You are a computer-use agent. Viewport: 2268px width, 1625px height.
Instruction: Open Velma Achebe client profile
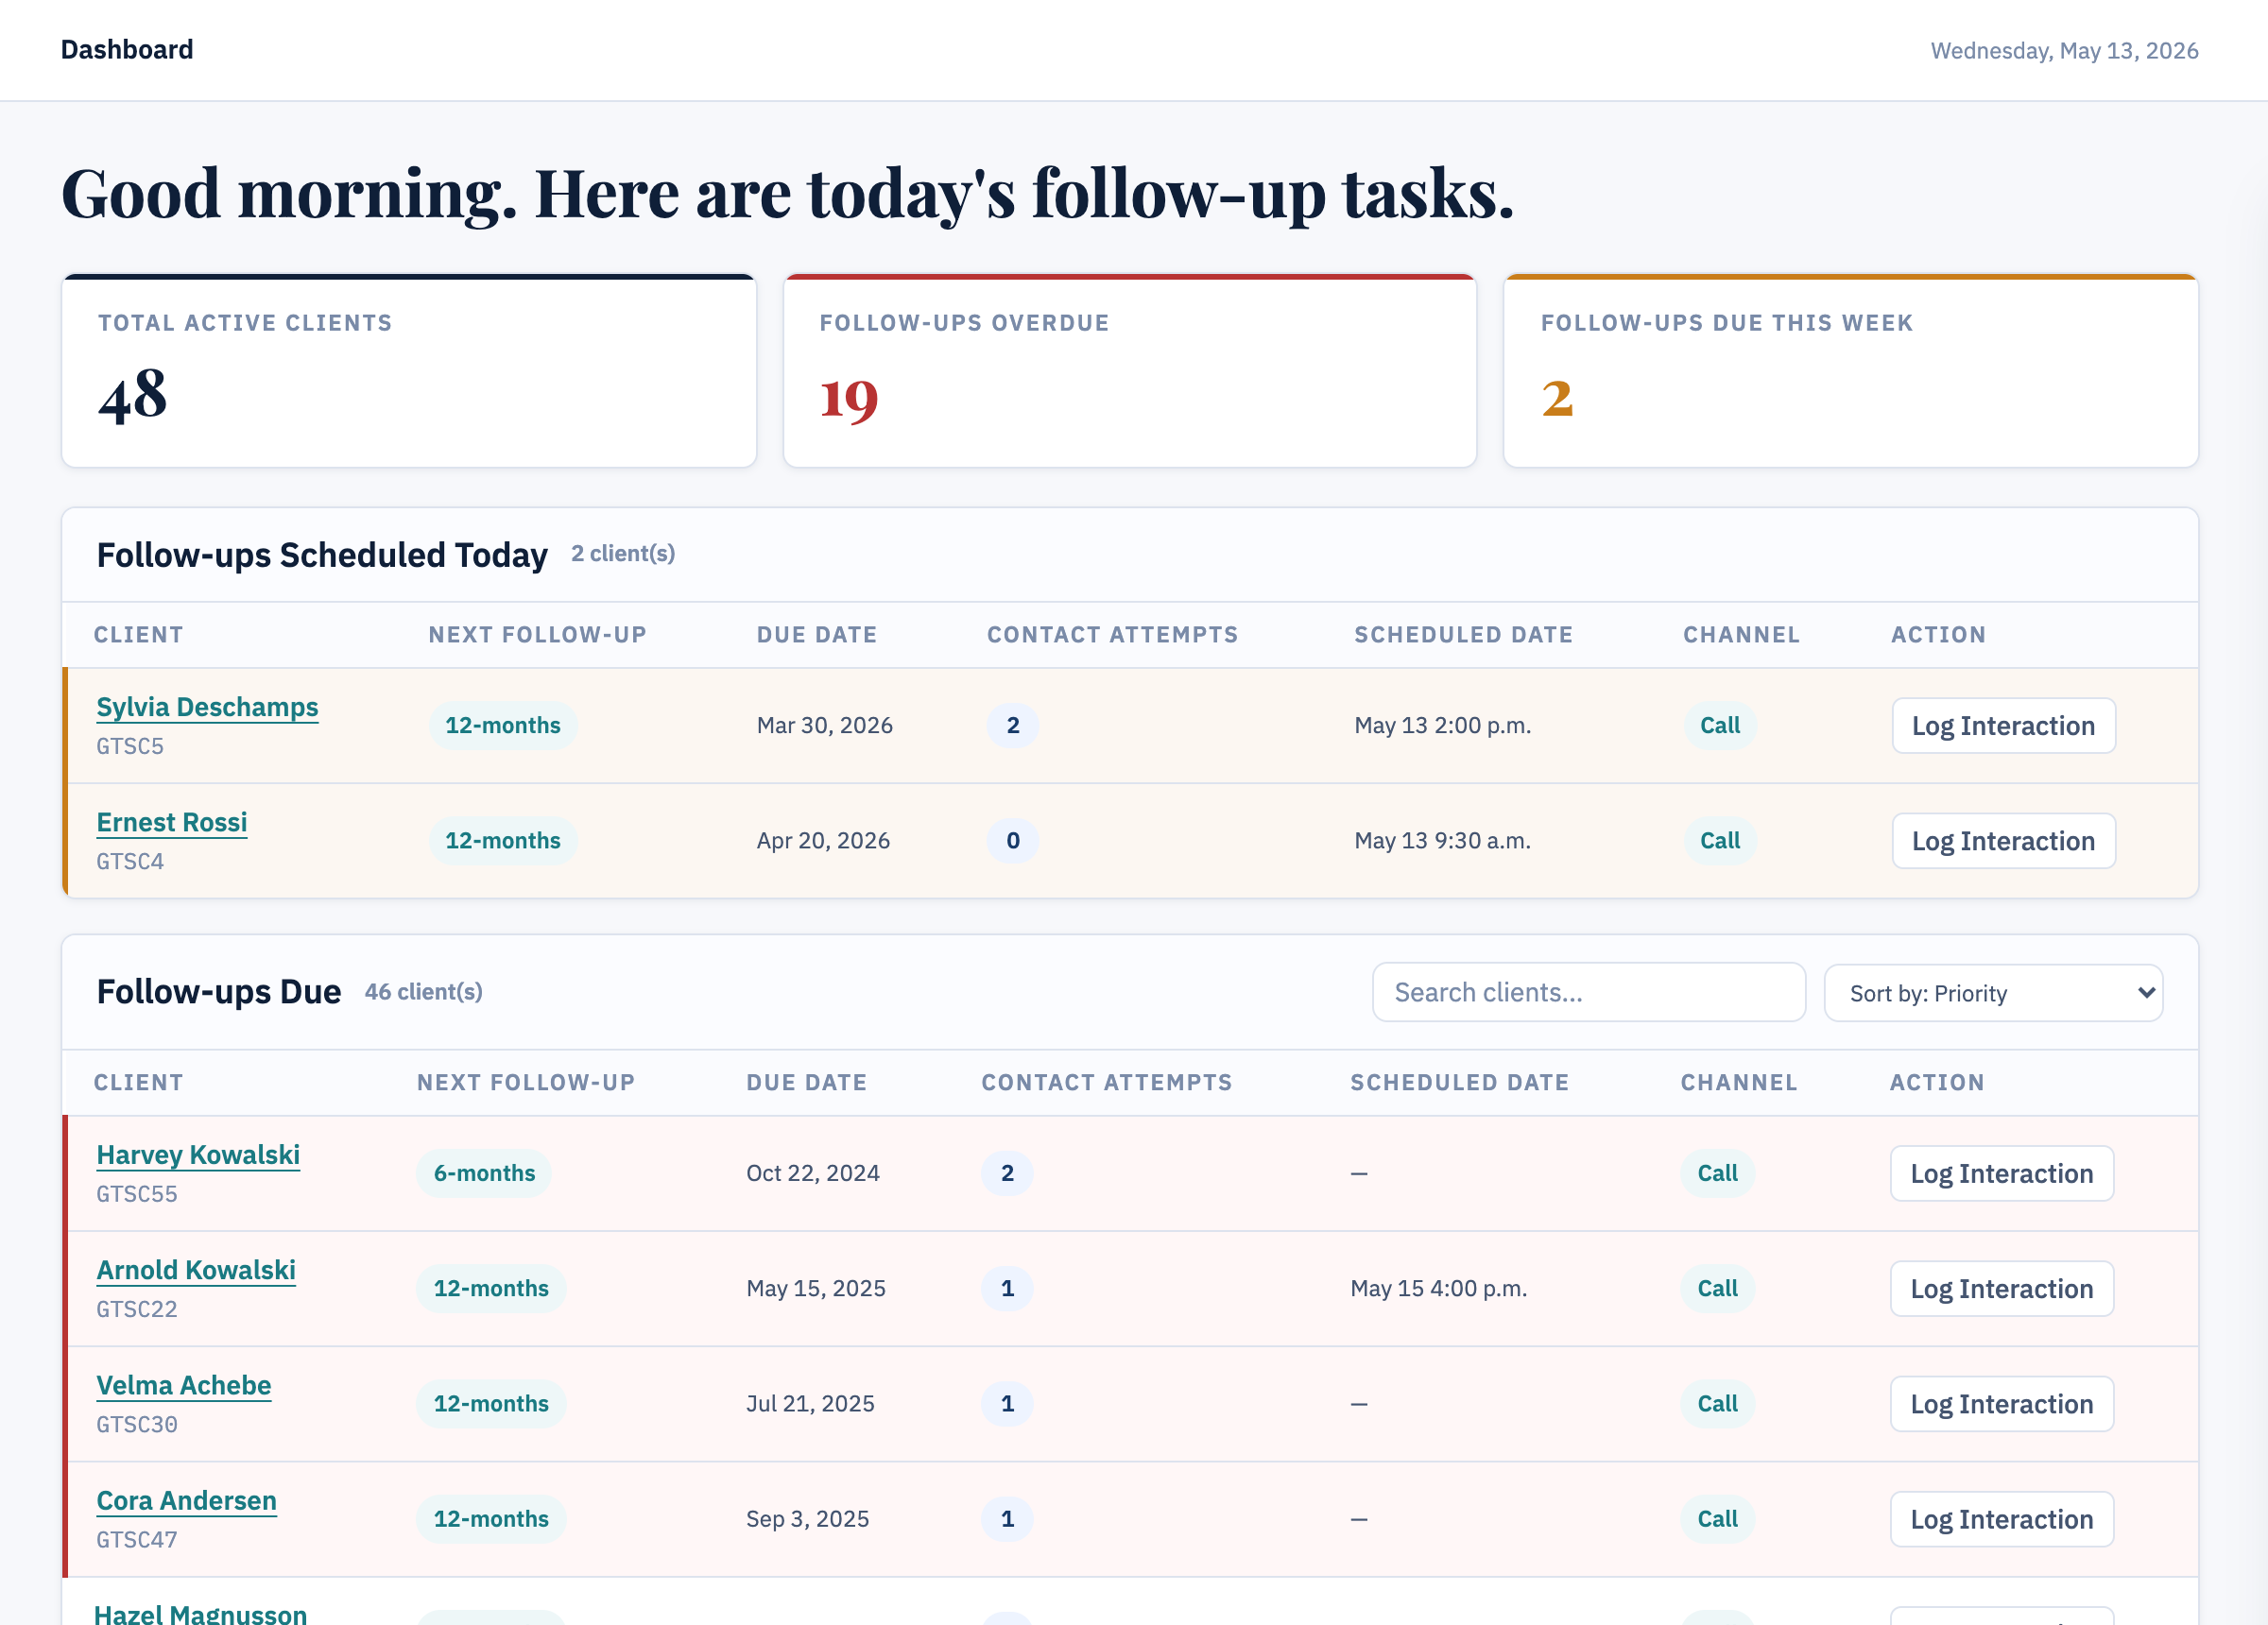[183, 1385]
